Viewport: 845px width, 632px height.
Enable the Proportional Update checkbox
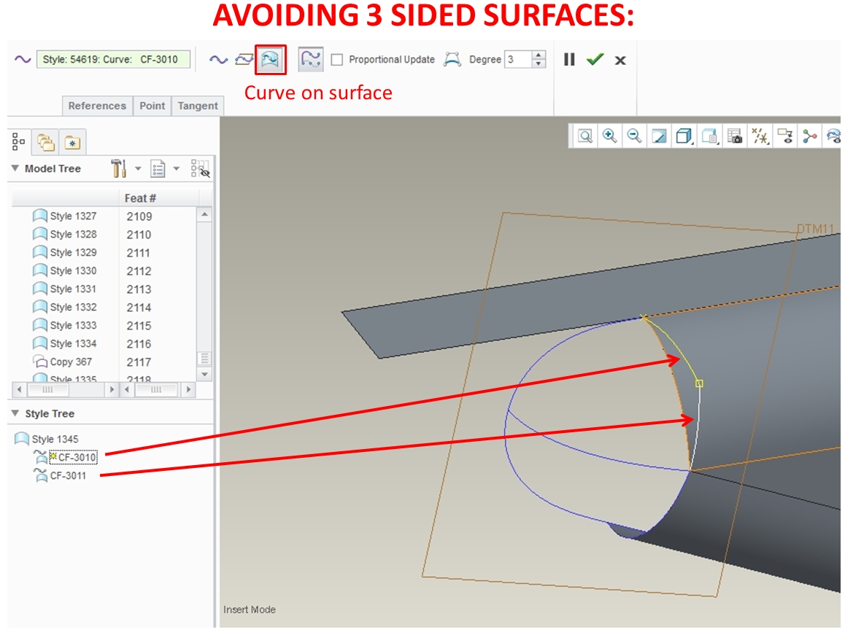point(337,60)
